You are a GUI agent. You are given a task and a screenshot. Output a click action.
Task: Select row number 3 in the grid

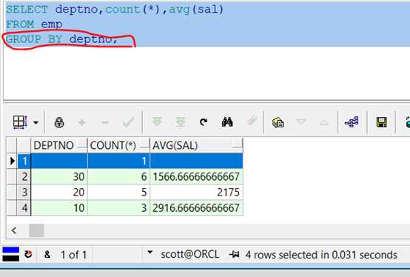[x=24, y=193]
